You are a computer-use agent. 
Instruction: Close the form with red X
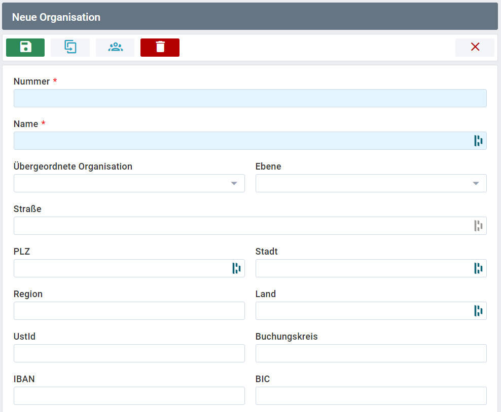point(475,48)
